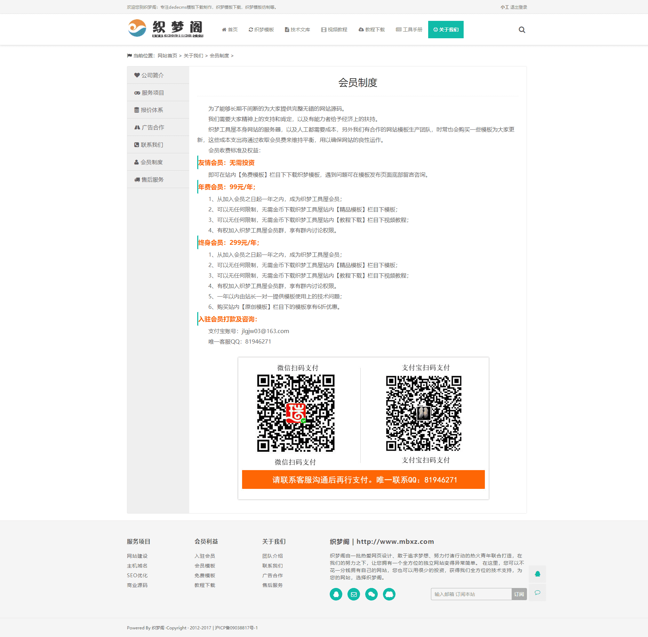Open the 技术文库 menu item
Screen dimensions: 648x637
pos(297,30)
